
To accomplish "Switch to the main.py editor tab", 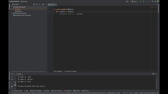I will coord(52,4).
